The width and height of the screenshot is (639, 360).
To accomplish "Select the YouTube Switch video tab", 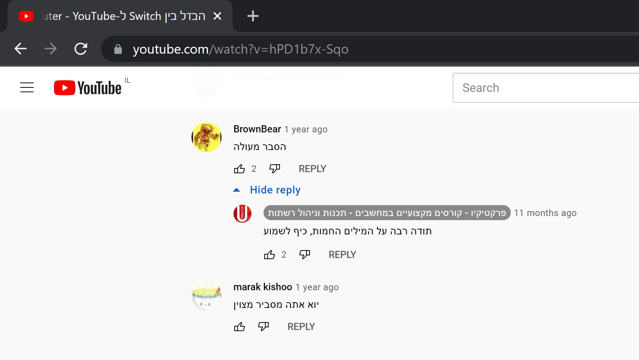I will (120, 16).
